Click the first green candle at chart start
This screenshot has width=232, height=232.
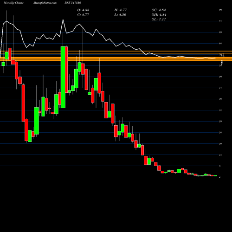[3, 64]
